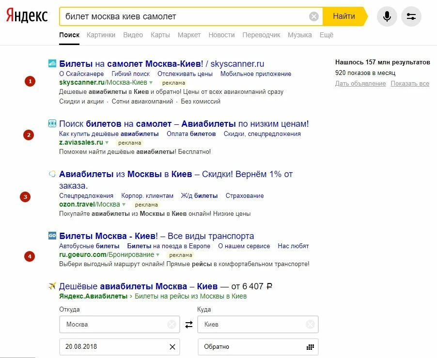This screenshot has height=358, width=437.
Task: Click the ozon.travel/Москва green URL
Action: [x=90, y=204]
